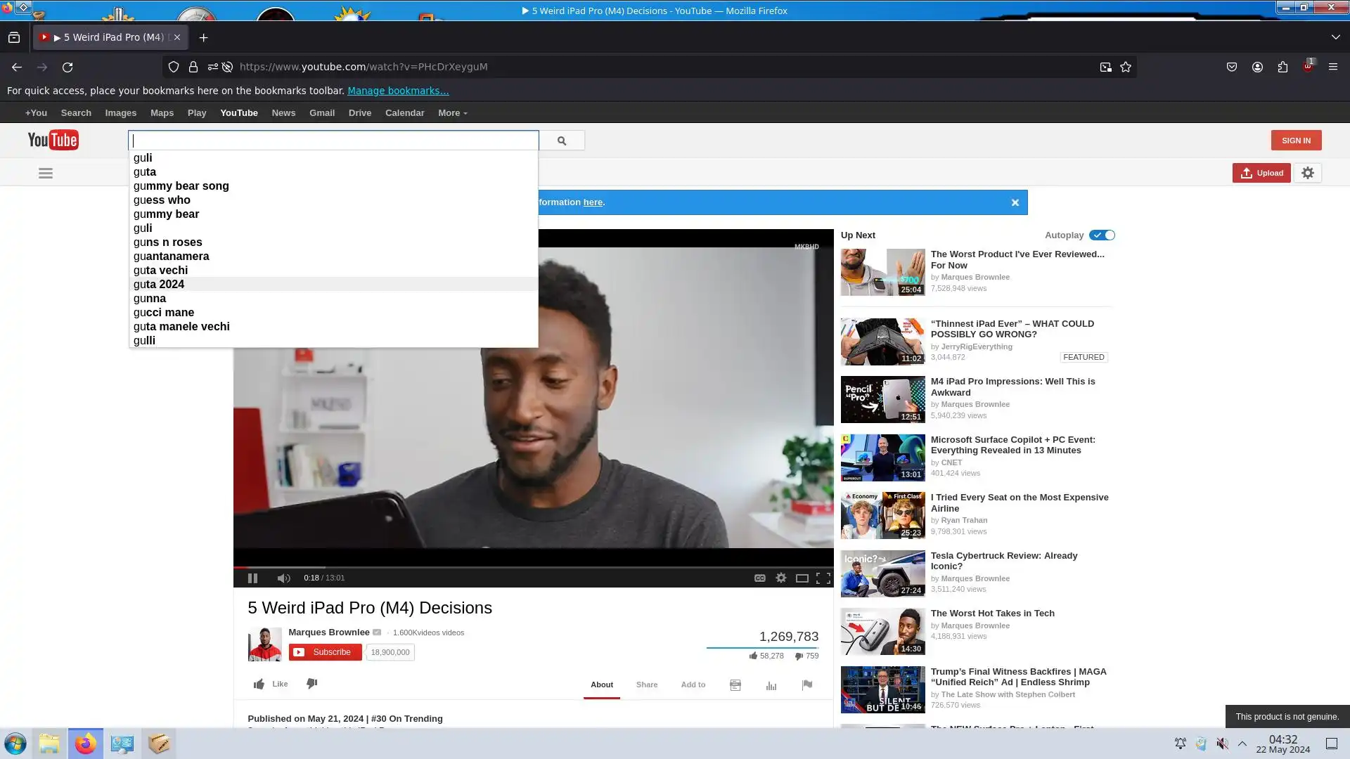Open the YouTube guide hamburger menu
Screen dimensions: 1350x759
coord(46,174)
